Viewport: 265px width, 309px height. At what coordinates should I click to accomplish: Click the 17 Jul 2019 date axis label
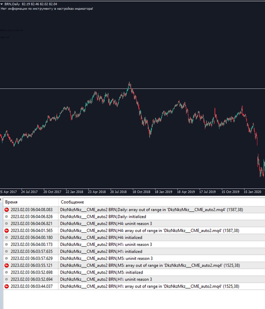pyautogui.click(x=207, y=192)
